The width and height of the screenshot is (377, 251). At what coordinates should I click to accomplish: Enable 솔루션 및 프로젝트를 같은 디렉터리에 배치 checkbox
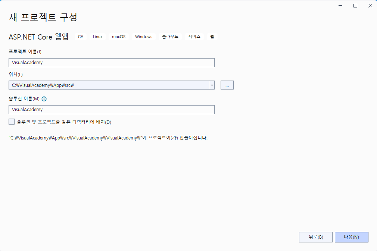coord(12,122)
